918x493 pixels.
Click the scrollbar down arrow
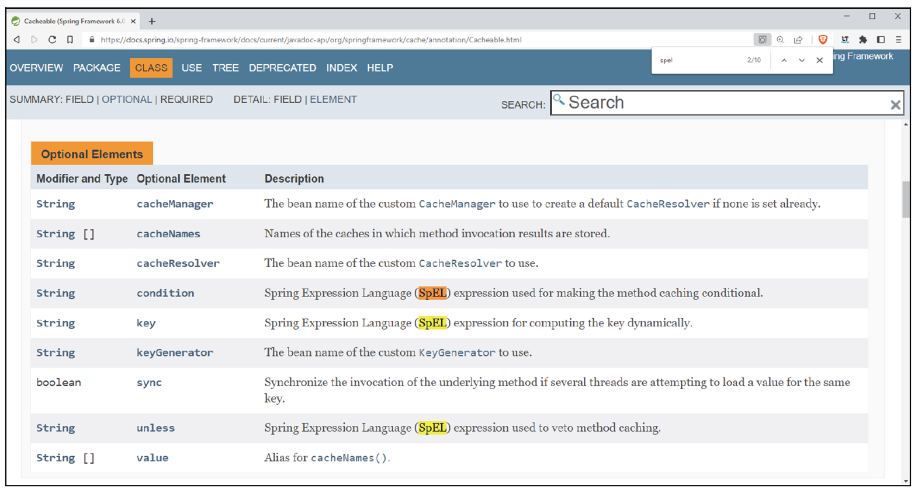click(906, 482)
